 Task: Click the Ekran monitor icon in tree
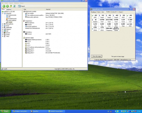pos(5,26)
